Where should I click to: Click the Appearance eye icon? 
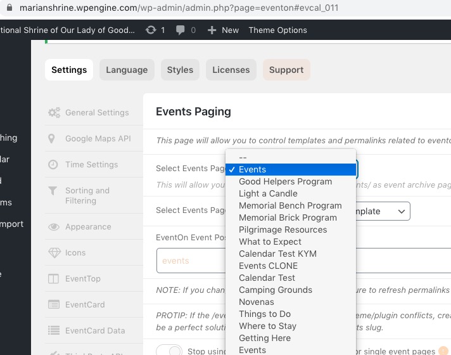tap(54, 227)
